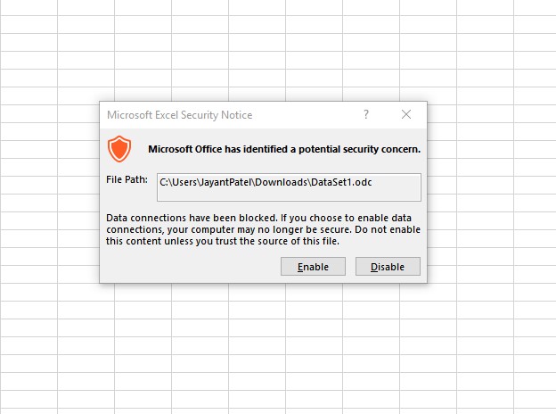Click inside the File Path text box

tap(289, 187)
